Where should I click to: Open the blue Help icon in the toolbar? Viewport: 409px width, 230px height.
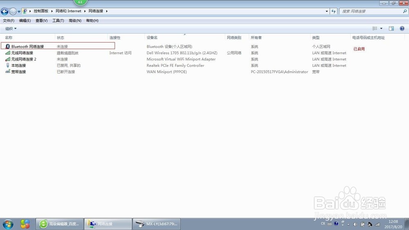point(402,28)
